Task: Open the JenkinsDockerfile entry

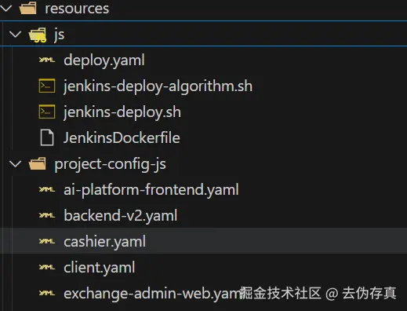Action: pyautogui.click(x=122, y=137)
